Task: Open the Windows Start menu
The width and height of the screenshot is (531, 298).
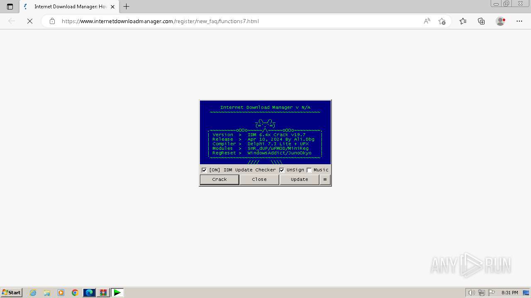Action: coord(12,293)
